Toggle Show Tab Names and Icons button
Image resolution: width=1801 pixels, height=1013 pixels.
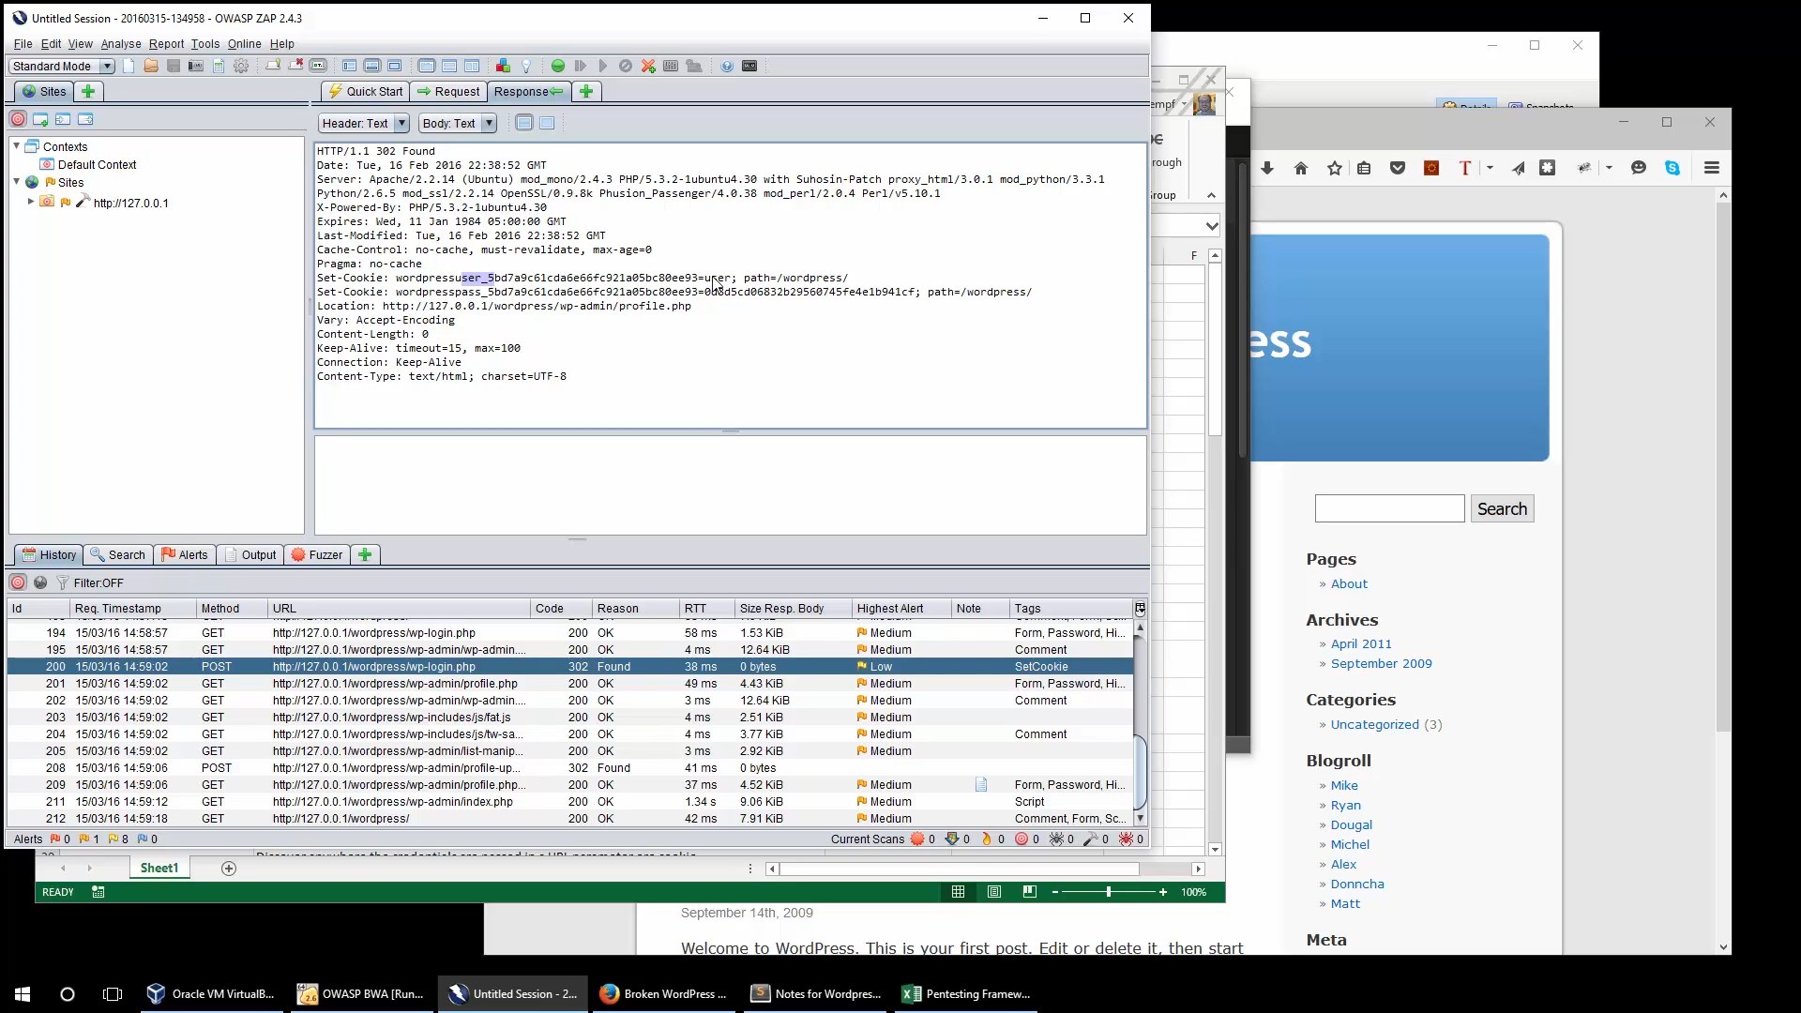[318, 66]
